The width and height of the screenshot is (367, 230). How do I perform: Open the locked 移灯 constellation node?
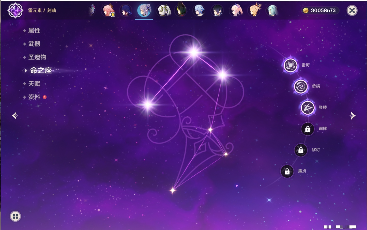(301, 150)
